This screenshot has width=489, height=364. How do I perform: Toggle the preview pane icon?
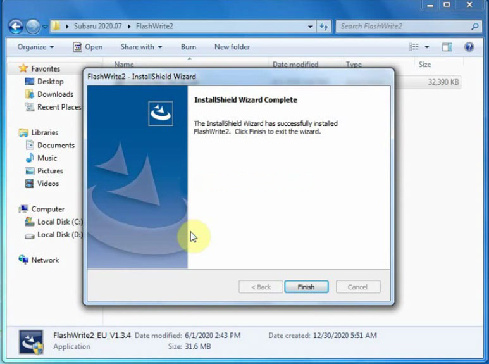tap(447, 47)
